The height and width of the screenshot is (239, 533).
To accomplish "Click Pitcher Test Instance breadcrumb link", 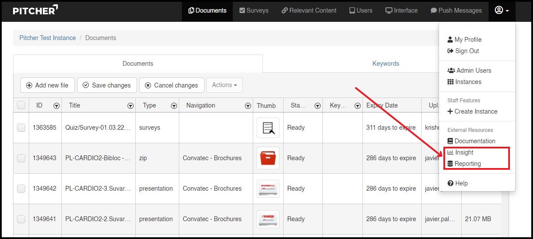I will (47, 38).
